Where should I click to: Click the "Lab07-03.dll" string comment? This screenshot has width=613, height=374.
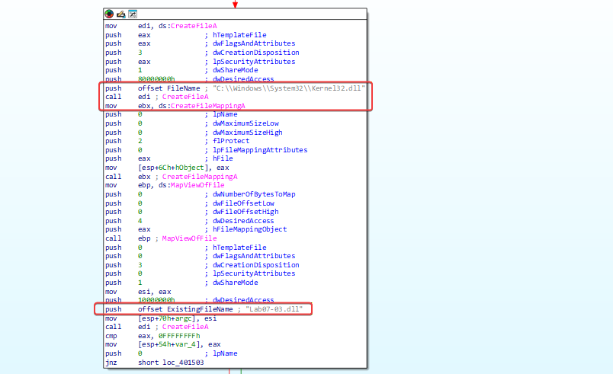pos(274,309)
